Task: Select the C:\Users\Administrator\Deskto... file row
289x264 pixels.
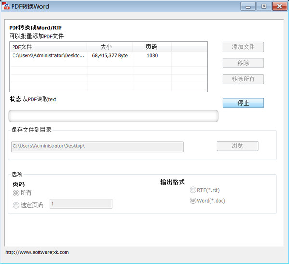Action: click(x=108, y=55)
